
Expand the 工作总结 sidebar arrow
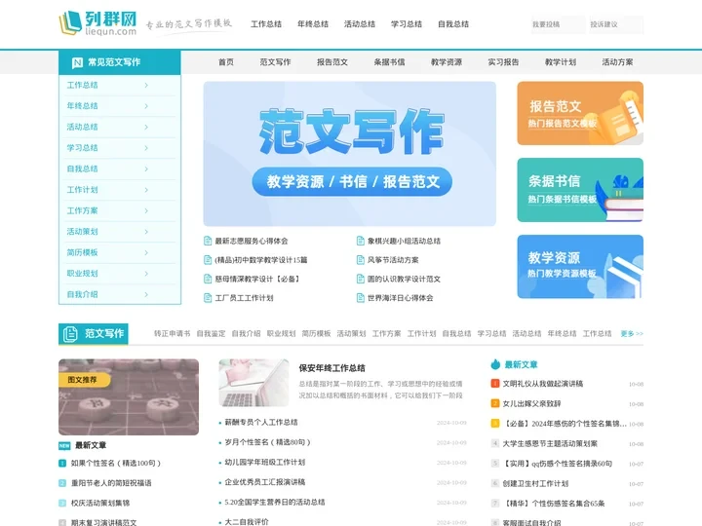click(146, 85)
